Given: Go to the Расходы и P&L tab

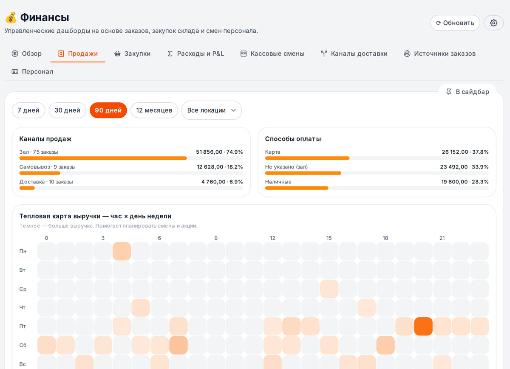Looking at the screenshot, I should [195, 54].
